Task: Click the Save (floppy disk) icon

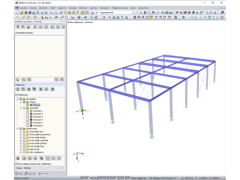Action: pos(34,13)
